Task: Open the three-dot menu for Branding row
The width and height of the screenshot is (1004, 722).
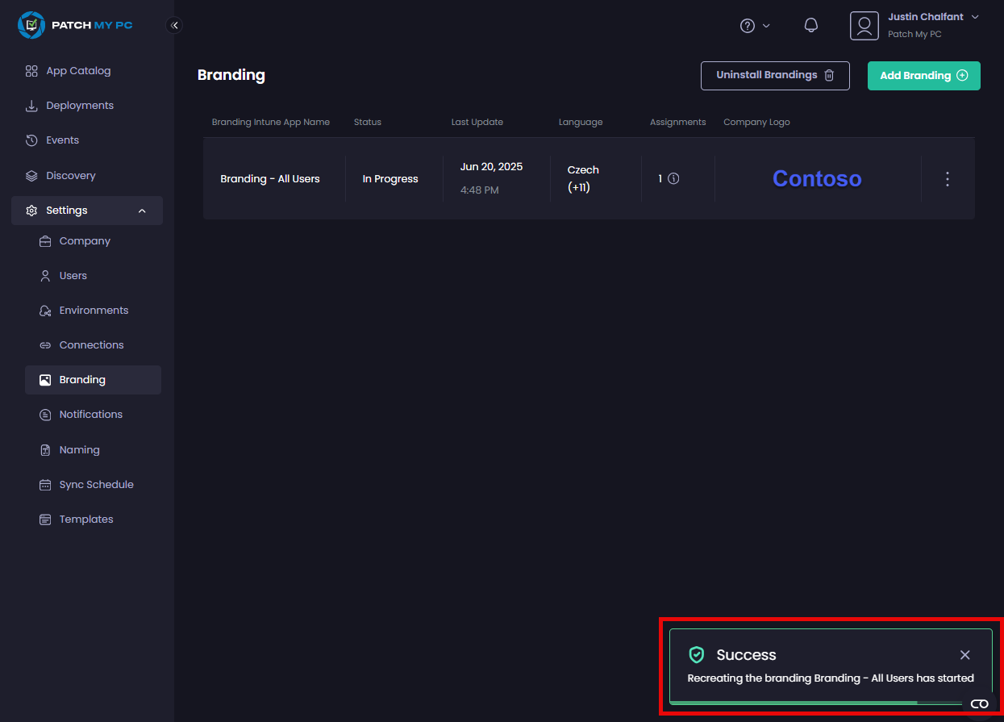Action: [948, 179]
